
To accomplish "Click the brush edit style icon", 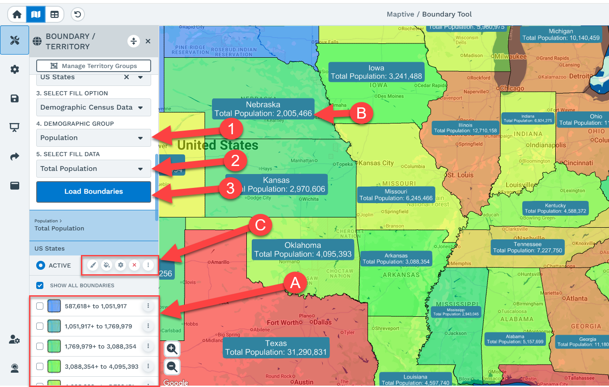I will (x=93, y=265).
